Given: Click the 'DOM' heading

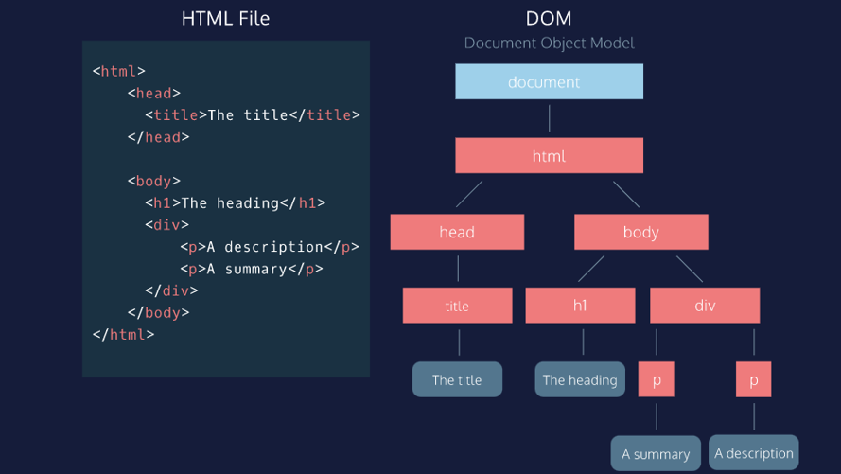Looking at the screenshot, I should click(549, 19).
